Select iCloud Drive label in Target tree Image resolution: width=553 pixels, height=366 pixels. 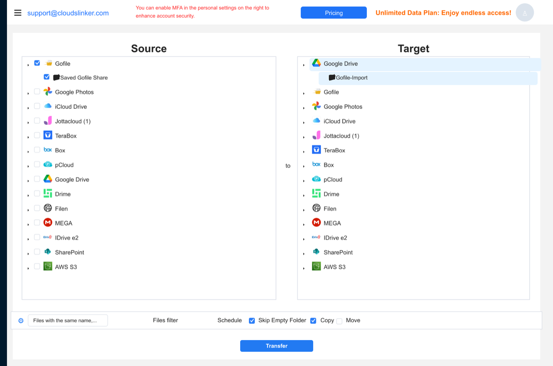click(x=340, y=121)
